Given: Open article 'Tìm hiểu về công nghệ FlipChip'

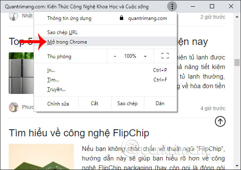Looking at the screenshot, I should (79, 133).
